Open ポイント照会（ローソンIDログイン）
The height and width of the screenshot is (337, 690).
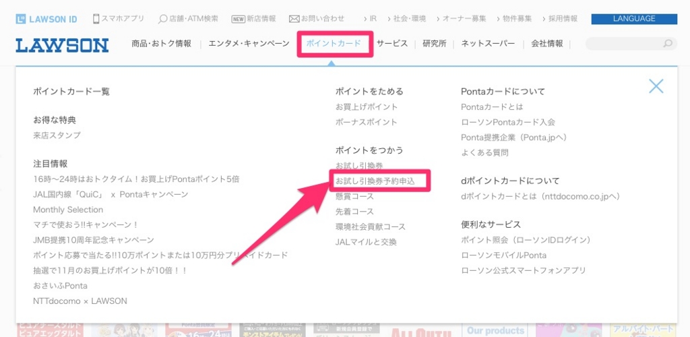pos(526,240)
